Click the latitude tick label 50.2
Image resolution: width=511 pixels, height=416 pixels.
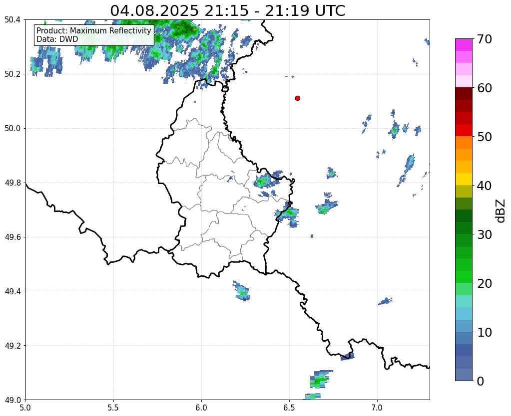[12, 74]
